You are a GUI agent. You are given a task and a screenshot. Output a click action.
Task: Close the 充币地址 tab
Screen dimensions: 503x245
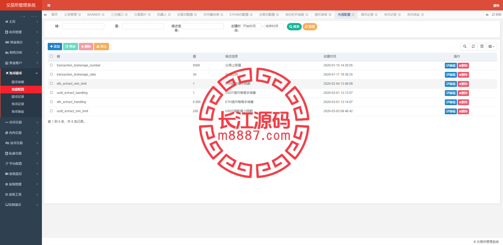coord(422,15)
